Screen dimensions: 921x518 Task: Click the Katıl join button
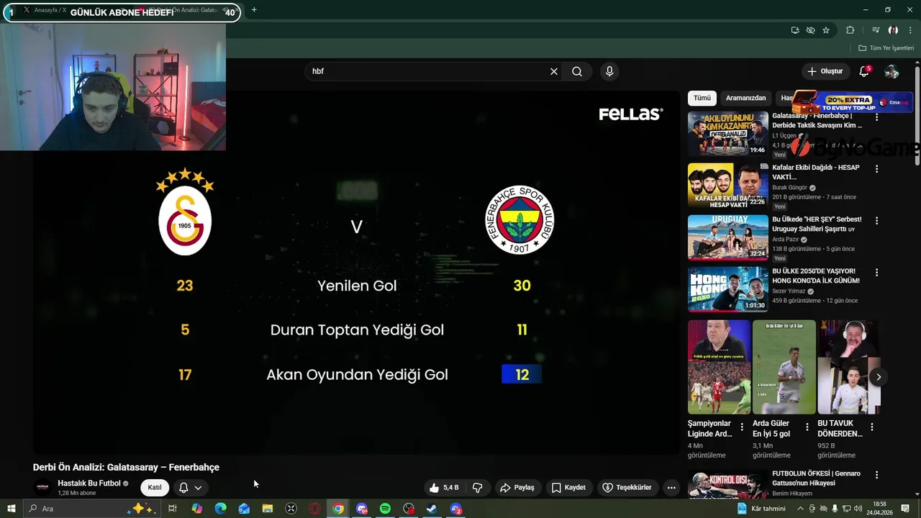coord(155,488)
